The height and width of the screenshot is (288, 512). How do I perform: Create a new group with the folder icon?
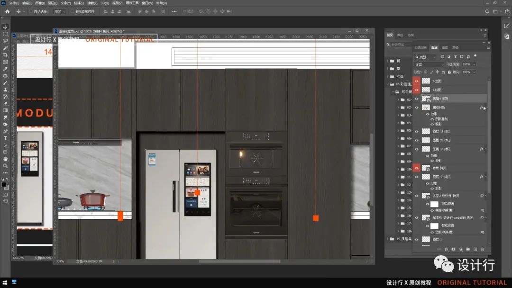468,249
